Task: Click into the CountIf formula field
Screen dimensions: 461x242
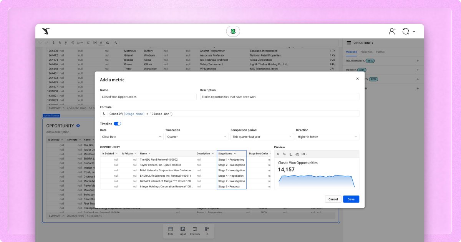Action: click(x=230, y=114)
